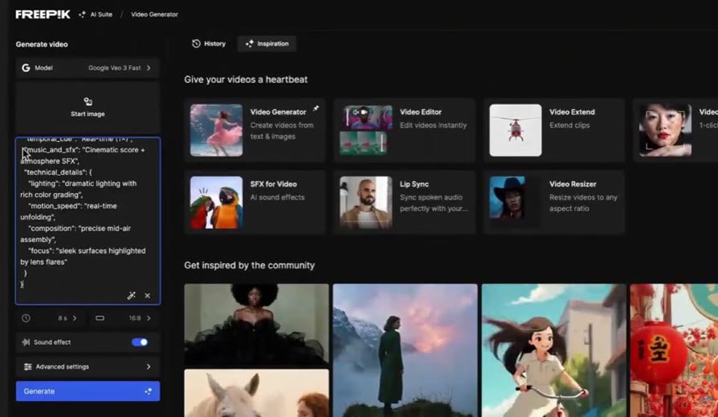Click the magic wand enhance prompt icon
The image size is (718, 417).
[132, 295]
